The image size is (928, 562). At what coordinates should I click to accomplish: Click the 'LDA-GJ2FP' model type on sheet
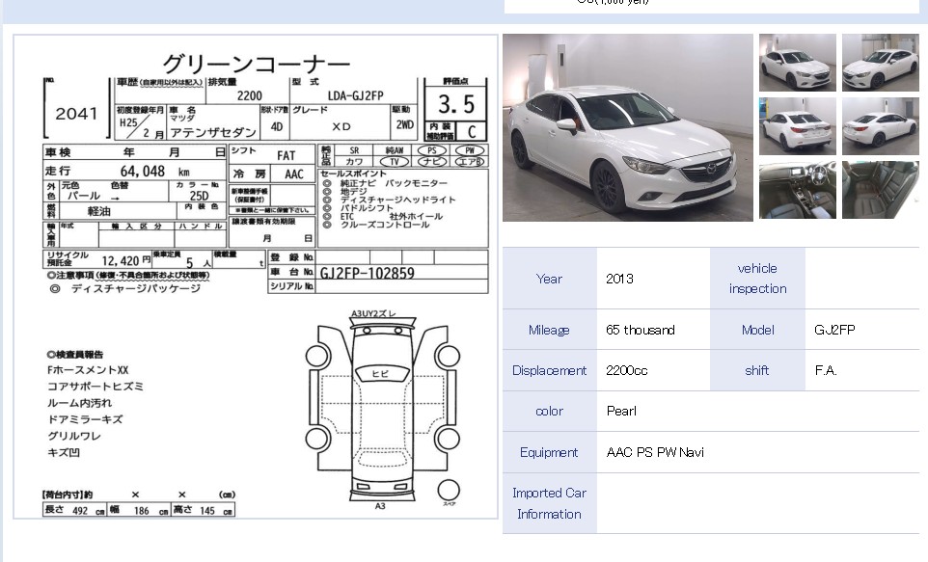tap(356, 95)
